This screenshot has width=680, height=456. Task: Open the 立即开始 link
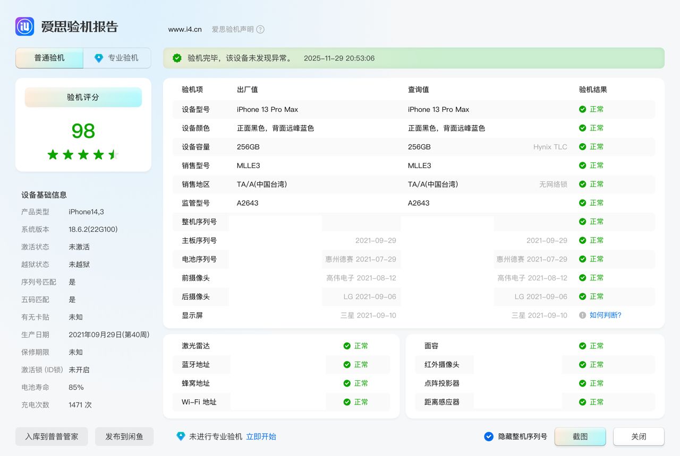pos(261,437)
